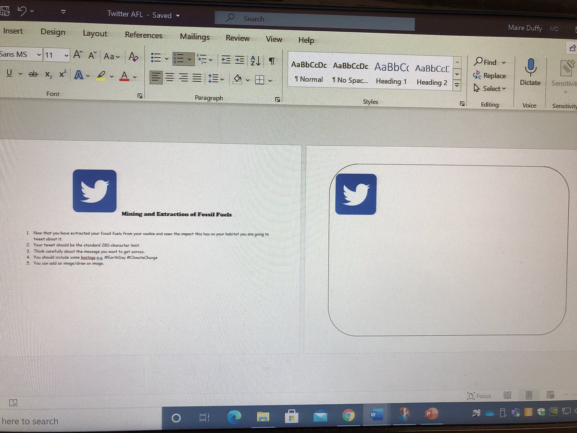Apply the Heading 2 style
577x433 pixels.
point(432,75)
